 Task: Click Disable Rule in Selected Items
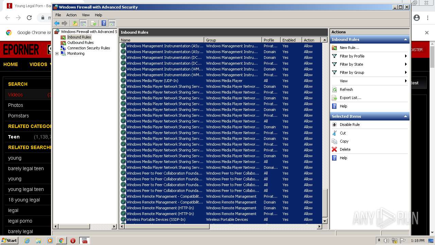(x=350, y=125)
